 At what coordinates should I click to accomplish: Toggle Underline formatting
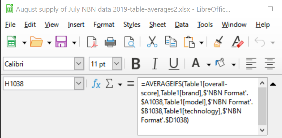tap(174, 64)
